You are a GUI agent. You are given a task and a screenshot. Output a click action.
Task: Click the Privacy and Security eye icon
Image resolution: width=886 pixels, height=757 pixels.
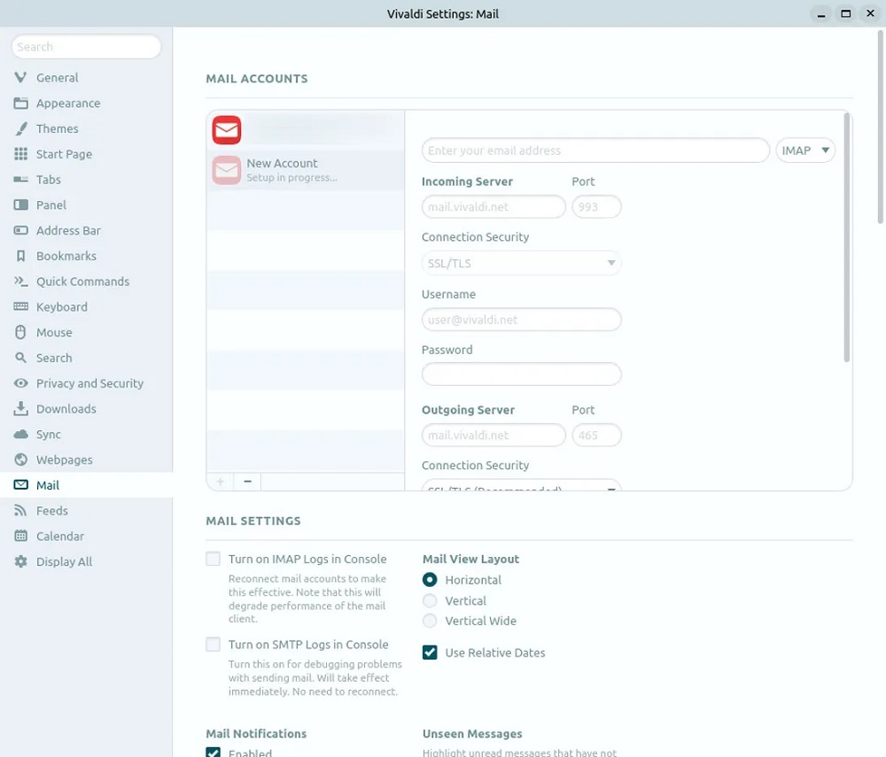21,383
